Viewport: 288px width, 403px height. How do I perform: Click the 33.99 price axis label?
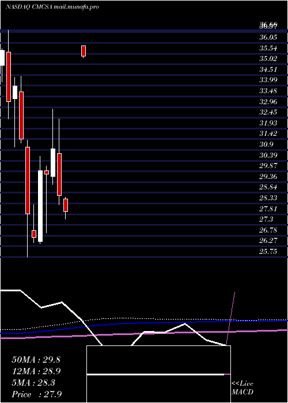tap(268, 80)
